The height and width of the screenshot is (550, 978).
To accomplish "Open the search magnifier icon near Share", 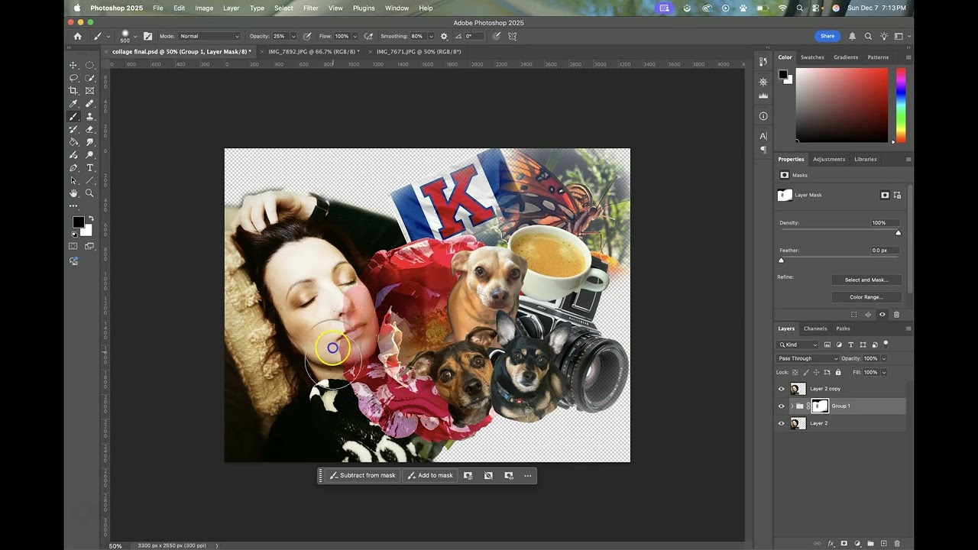I will pyautogui.click(x=868, y=36).
